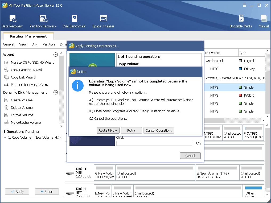Launch Partition Recovery from the toolbar
The image size is (271, 203).
43,21
